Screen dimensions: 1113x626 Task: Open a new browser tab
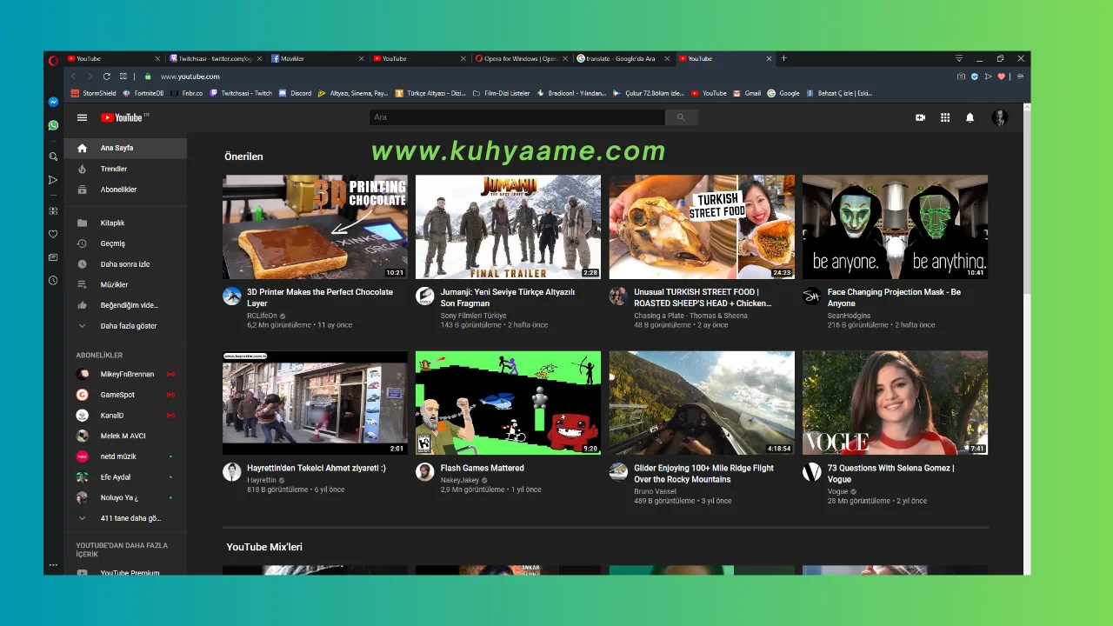click(783, 58)
